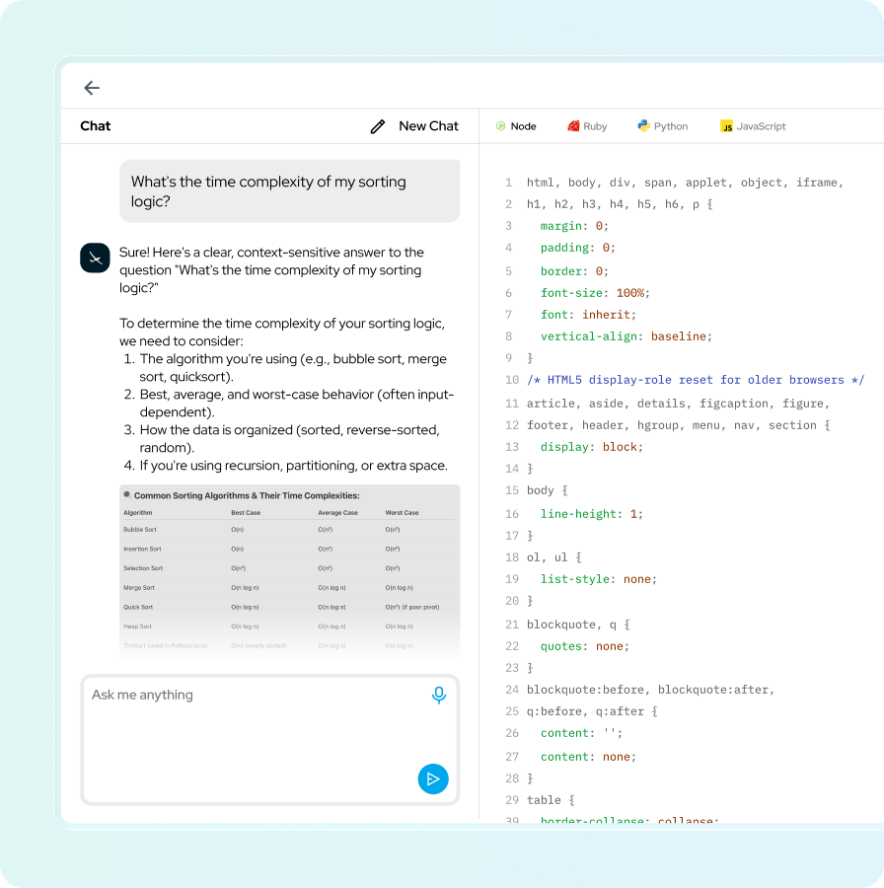Open the sorting algorithms complexity table image

(290, 569)
